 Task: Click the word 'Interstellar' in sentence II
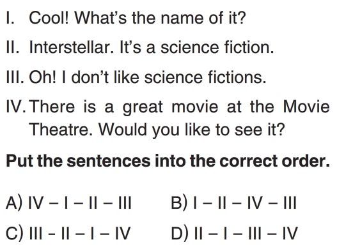[71, 47]
